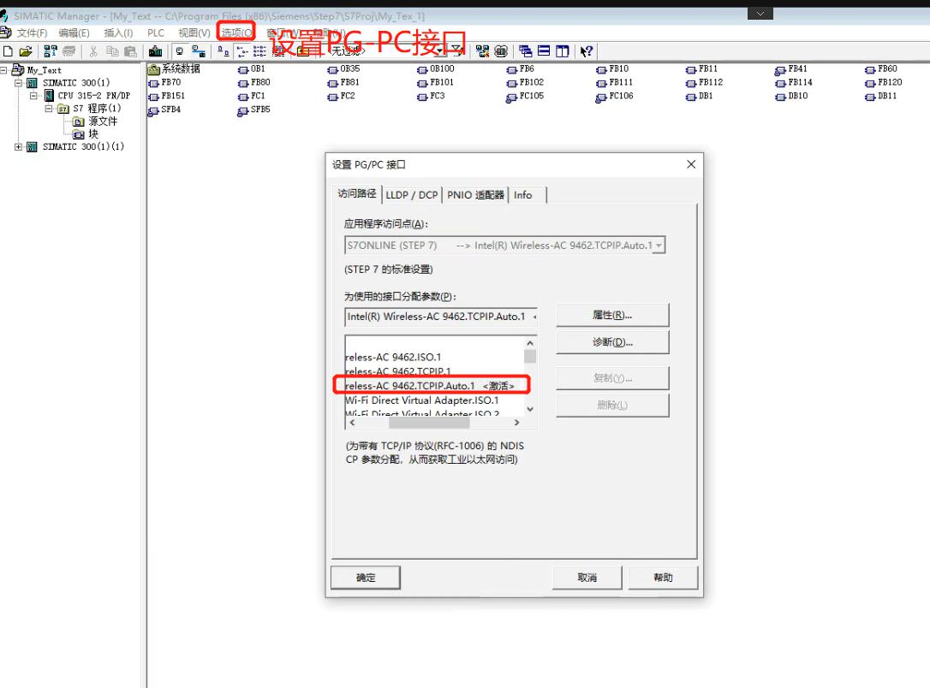Close the 设置 PG/PC 接口 dialog

691,164
